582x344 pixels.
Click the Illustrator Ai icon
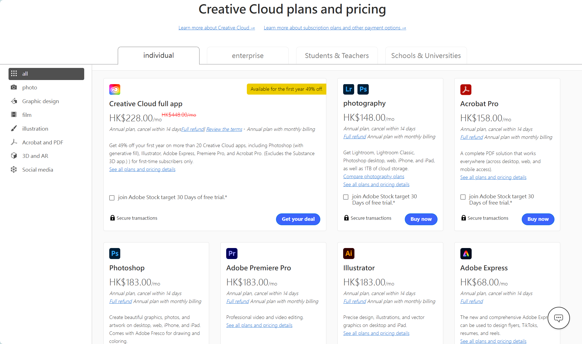point(349,253)
